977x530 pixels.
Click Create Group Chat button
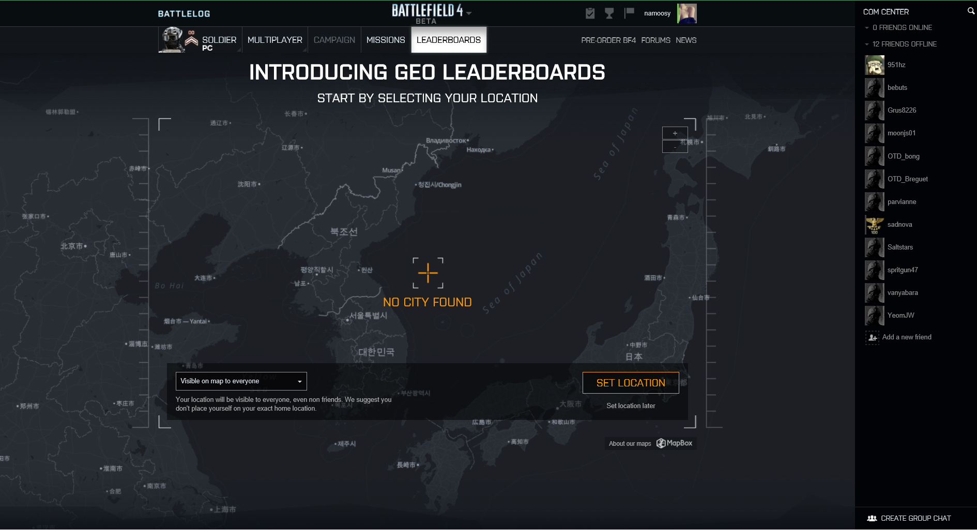(909, 518)
